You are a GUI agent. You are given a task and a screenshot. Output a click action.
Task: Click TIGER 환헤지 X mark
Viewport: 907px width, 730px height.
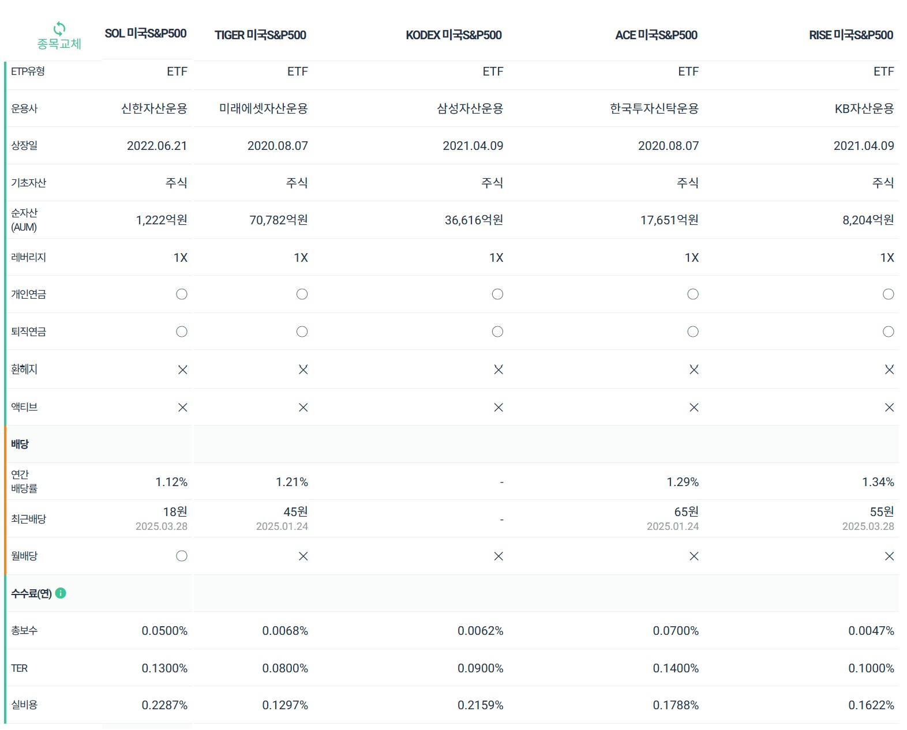coord(303,370)
